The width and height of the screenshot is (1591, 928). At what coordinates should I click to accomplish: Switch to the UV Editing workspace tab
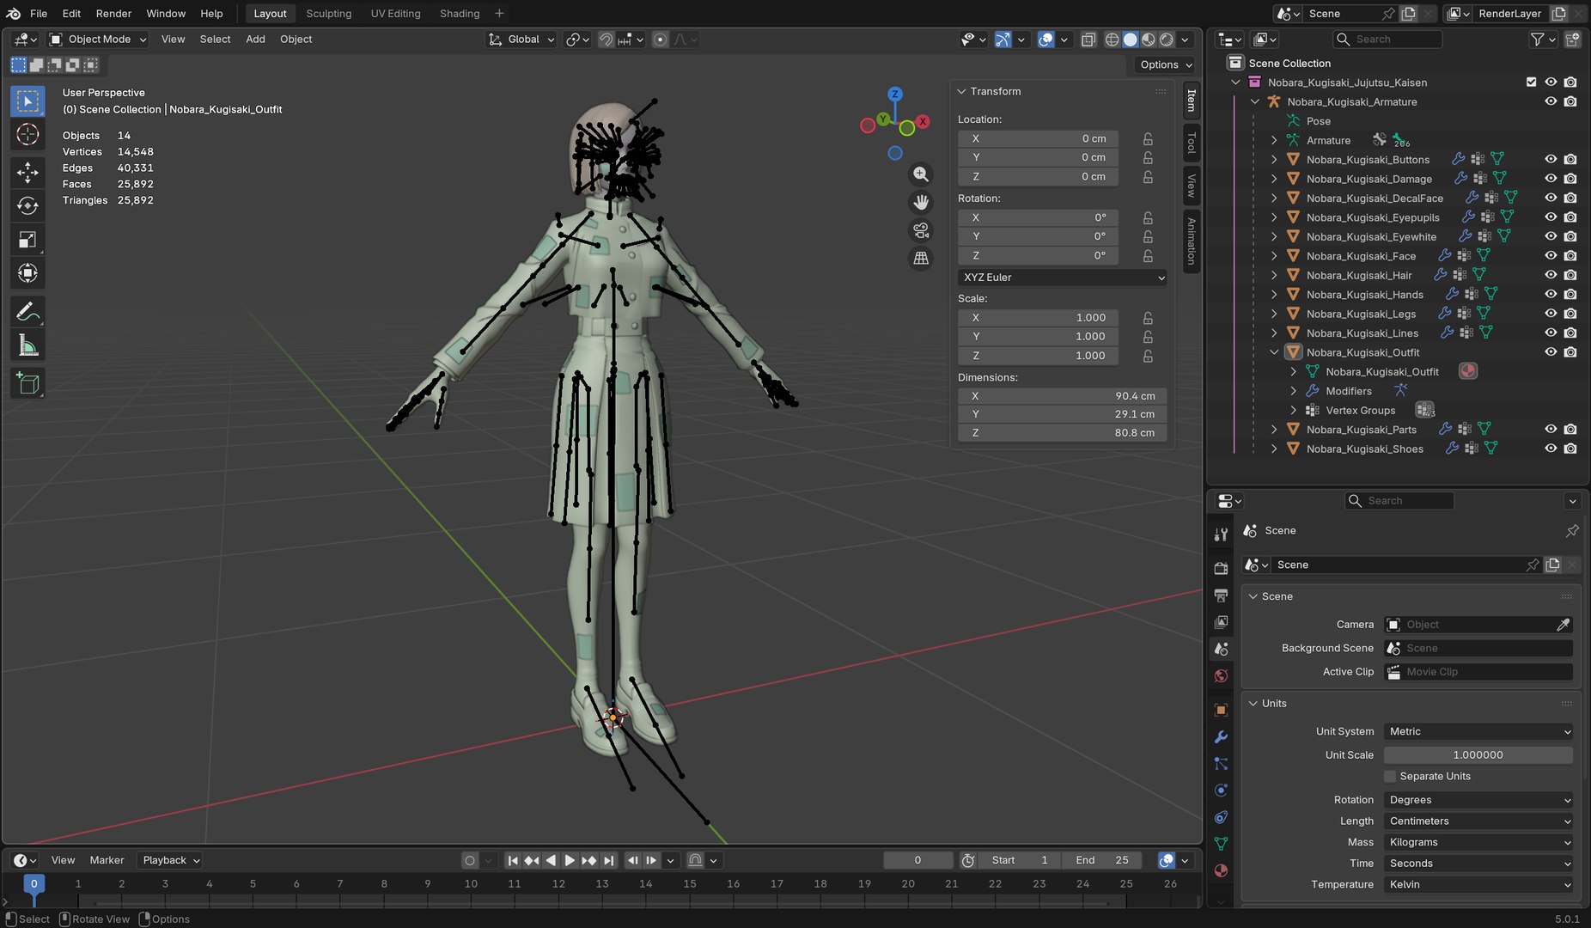click(x=396, y=14)
